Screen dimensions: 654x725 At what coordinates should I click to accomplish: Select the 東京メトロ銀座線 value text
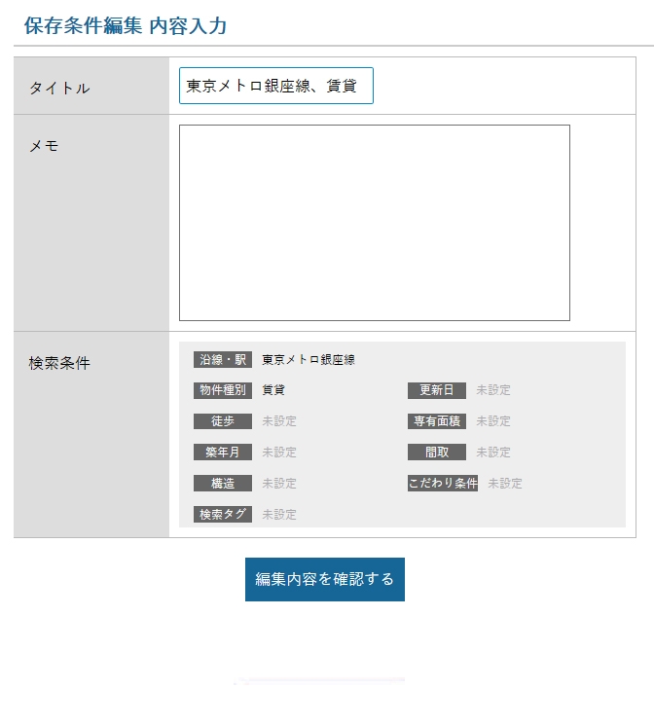click(309, 359)
